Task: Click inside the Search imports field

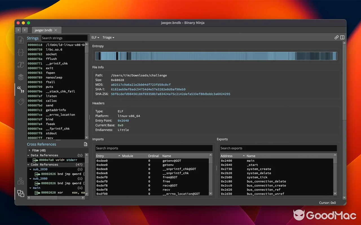Action: coord(154,148)
